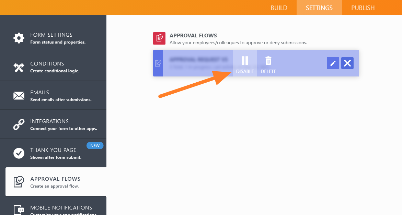Select Conditions in the sidebar
The width and height of the screenshot is (402, 215).
coord(53,67)
